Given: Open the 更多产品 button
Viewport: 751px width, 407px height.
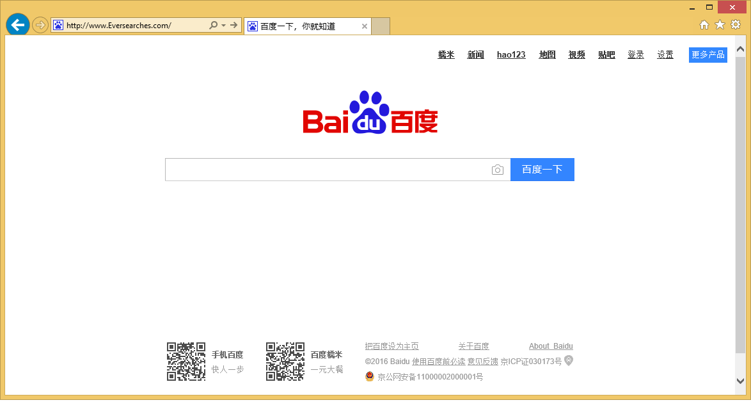Looking at the screenshot, I should (708, 54).
